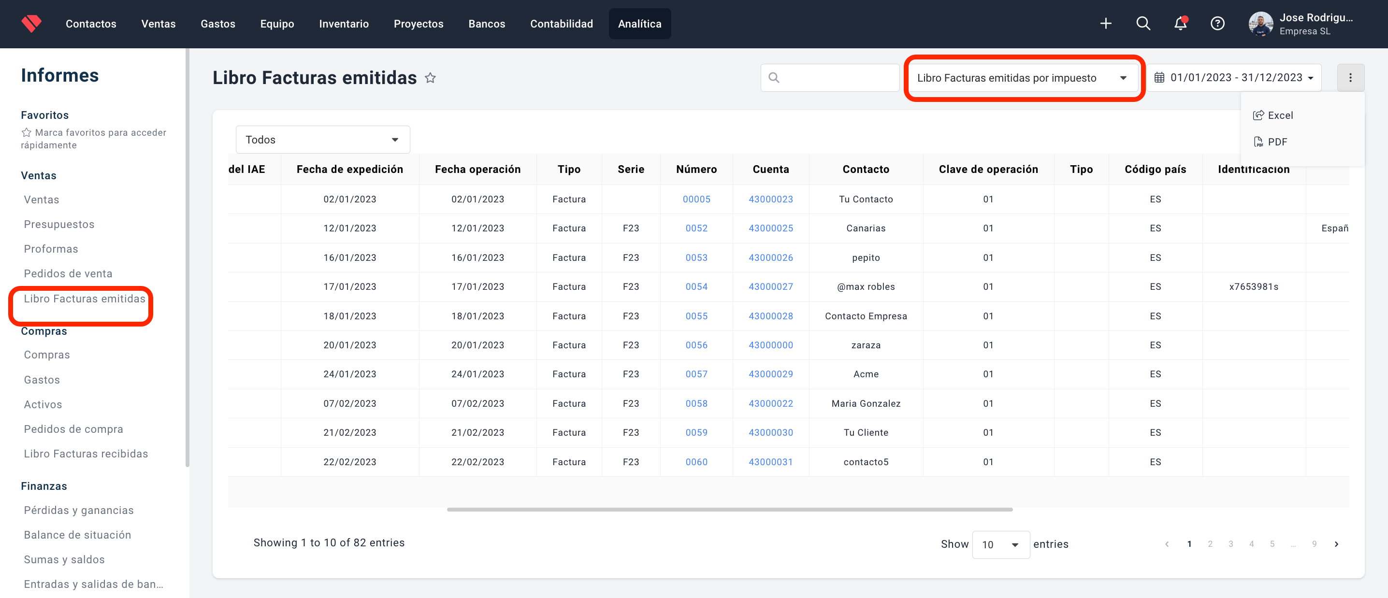Export the report to Excel

(x=1273, y=115)
